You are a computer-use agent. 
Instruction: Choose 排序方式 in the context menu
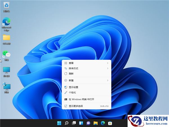click(86, 68)
